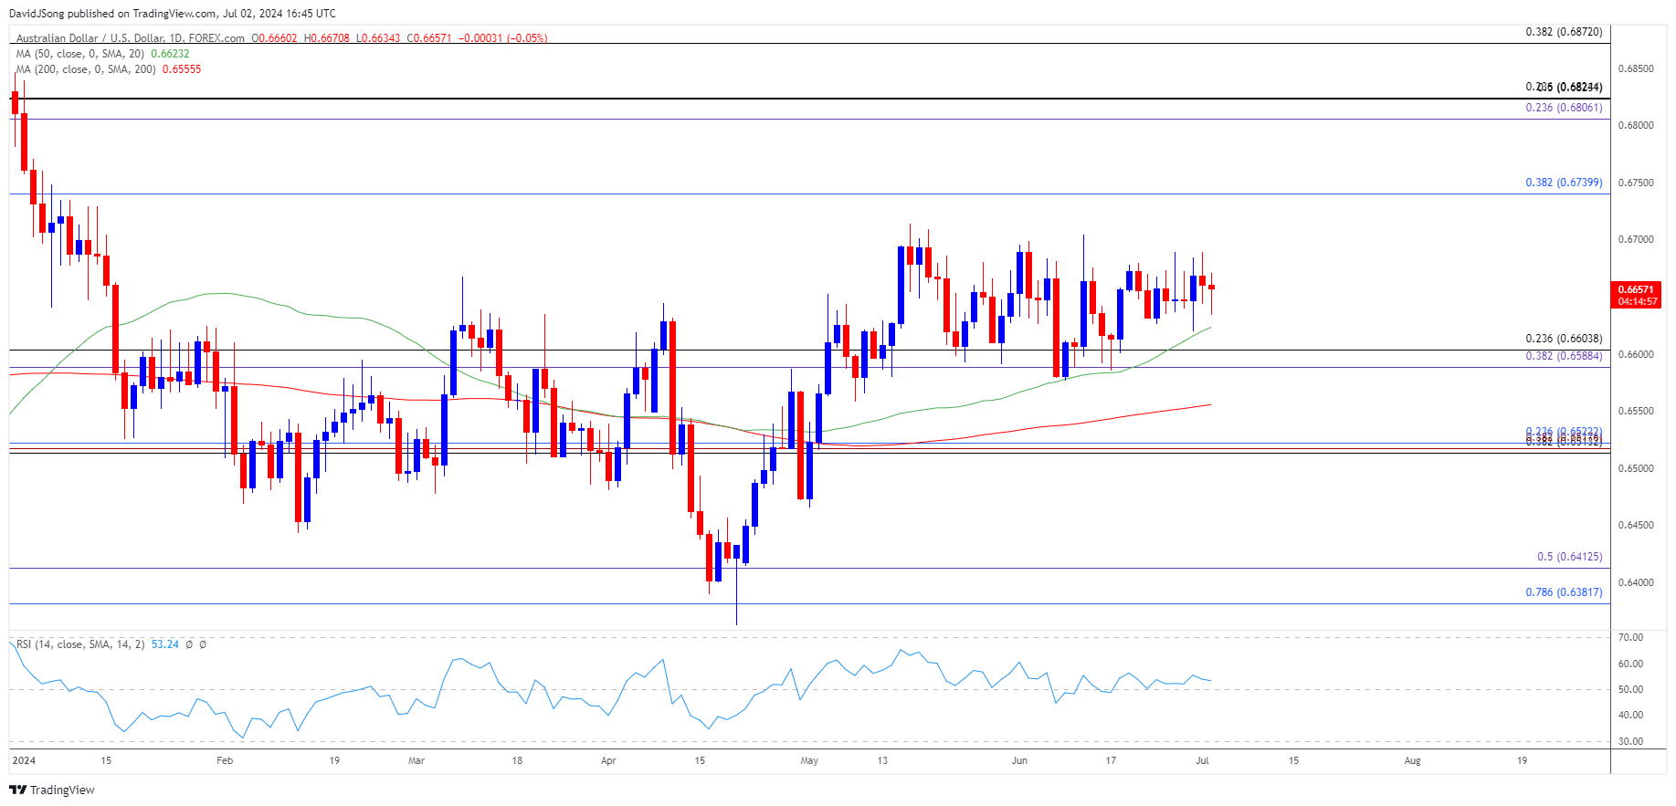
Task: Click the 0.66000 price axis label
Action: click(1636, 355)
